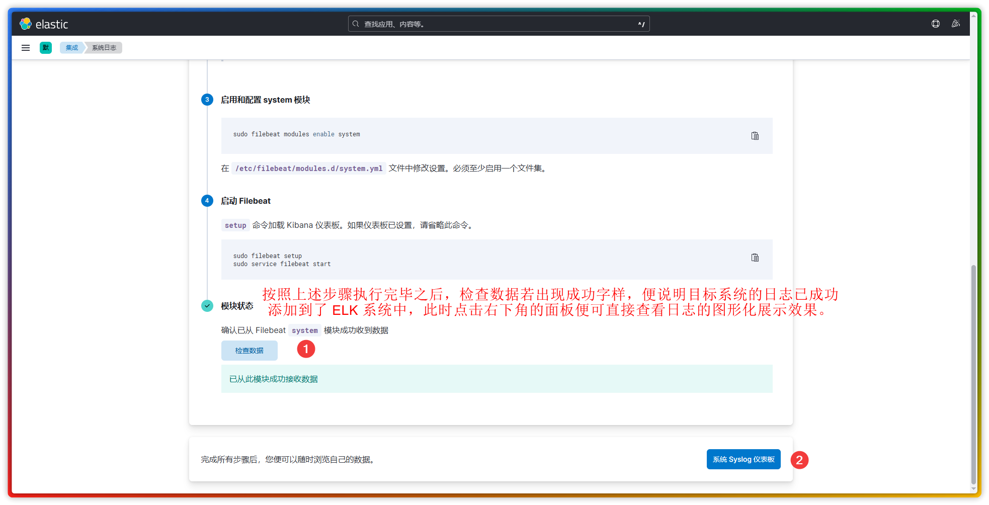Select the text 'sudo filebeat modules enable system'
Screen dimensions: 989x505
pyautogui.click(x=297, y=134)
